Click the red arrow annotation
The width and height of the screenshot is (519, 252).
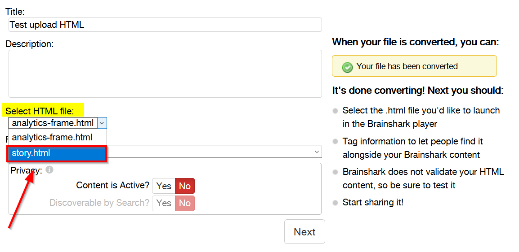pyautogui.click(x=21, y=199)
